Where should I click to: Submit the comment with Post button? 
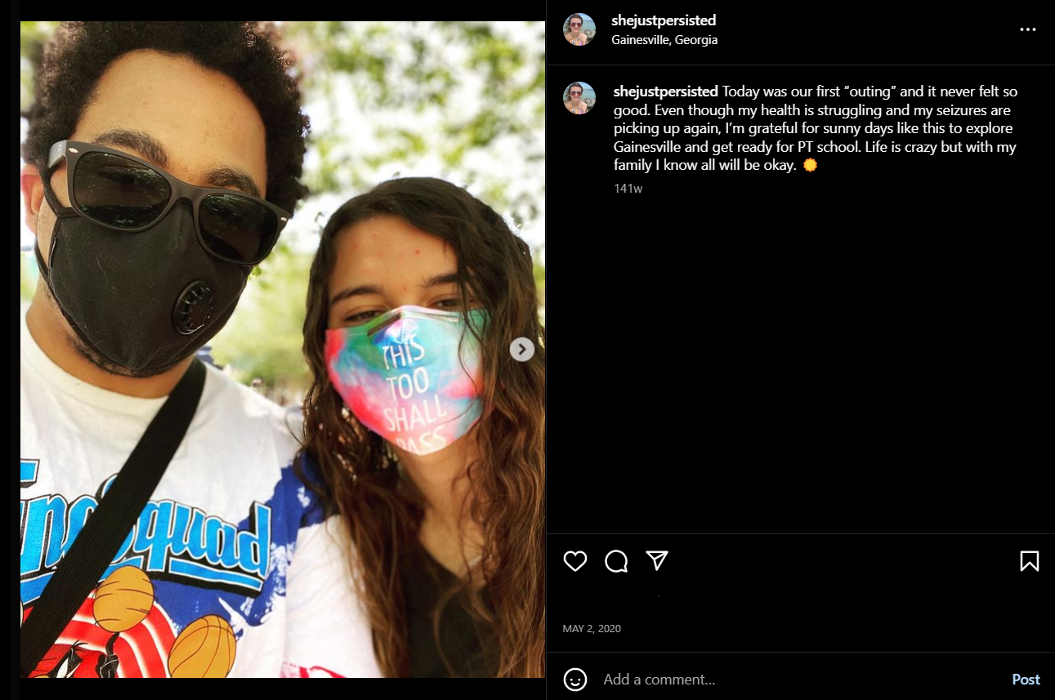coord(1026,680)
